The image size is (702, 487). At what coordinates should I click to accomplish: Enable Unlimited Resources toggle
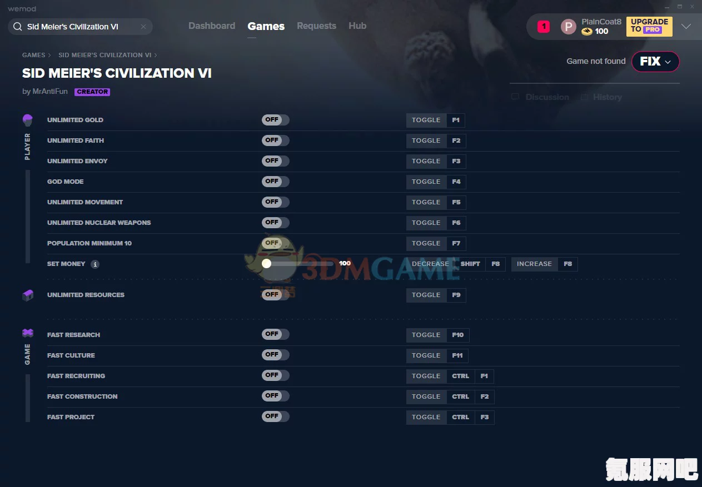coord(276,295)
